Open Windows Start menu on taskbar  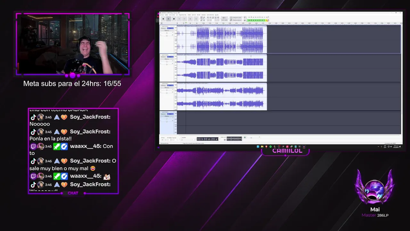(258, 147)
